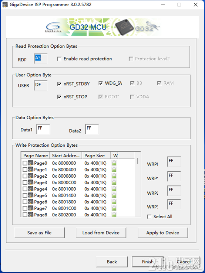The height and width of the screenshot is (273, 205).
Task: Click the W column header
Action: (114, 156)
